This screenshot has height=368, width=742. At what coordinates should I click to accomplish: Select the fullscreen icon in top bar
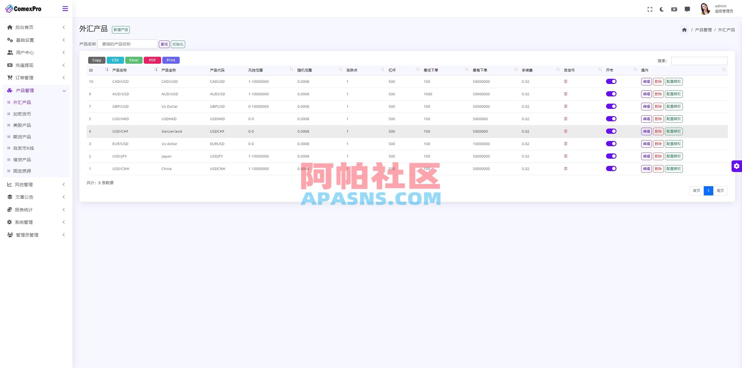point(650,9)
